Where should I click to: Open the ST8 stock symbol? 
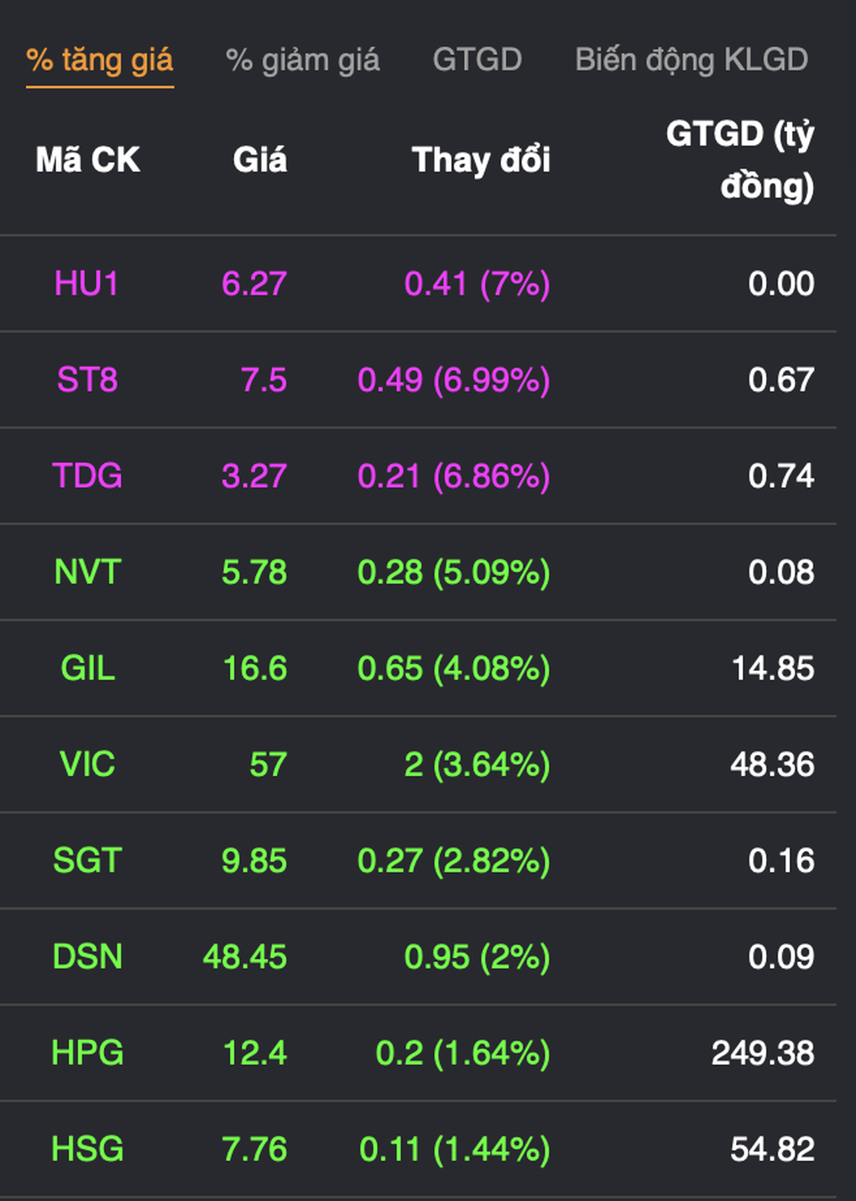(x=87, y=380)
